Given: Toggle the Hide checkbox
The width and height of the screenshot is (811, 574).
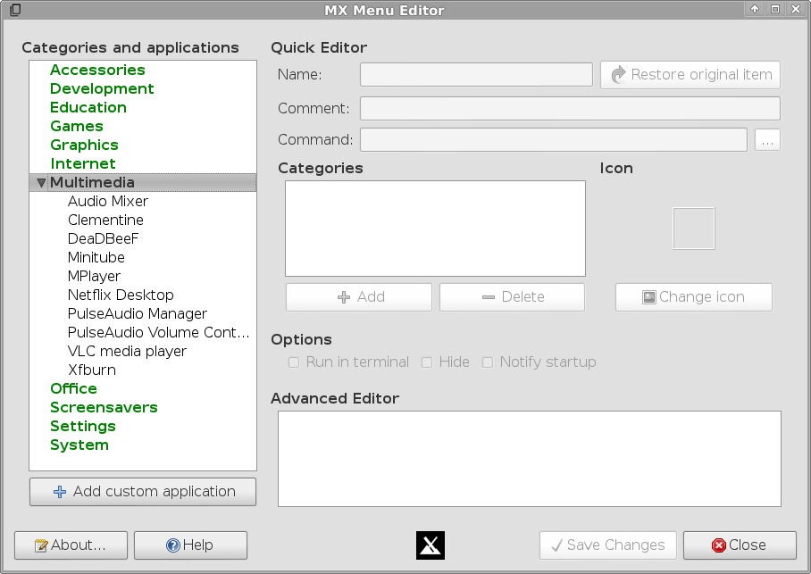Looking at the screenshot, I should [x=427, y=362].
